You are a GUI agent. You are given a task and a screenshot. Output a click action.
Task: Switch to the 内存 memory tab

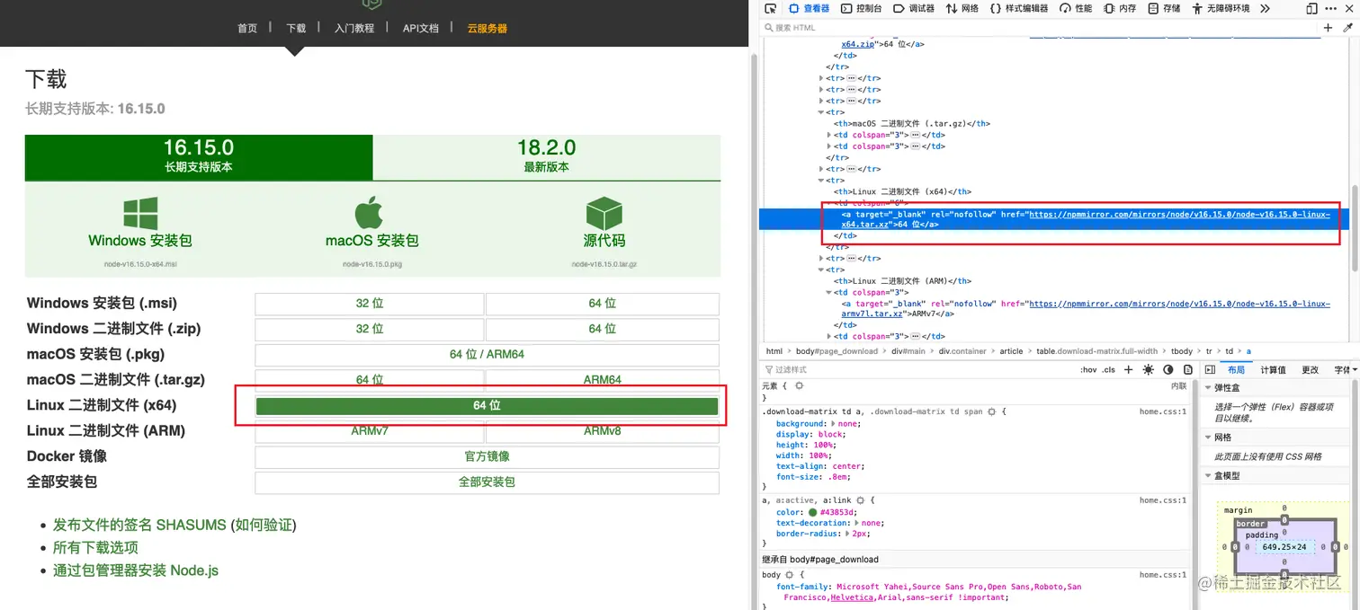1120,8
